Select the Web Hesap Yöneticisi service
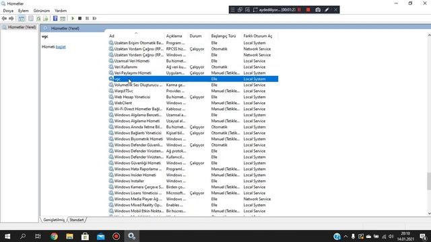Viewport: 431px width, 242px height. click(132, 97)
